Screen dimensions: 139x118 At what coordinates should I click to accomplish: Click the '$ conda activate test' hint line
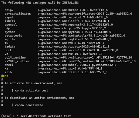tap(30, 90)
